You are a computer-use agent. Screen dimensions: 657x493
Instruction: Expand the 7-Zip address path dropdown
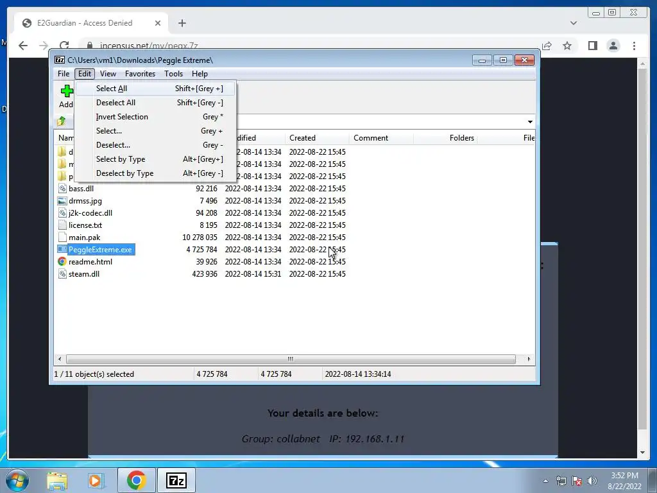(530, 121)
